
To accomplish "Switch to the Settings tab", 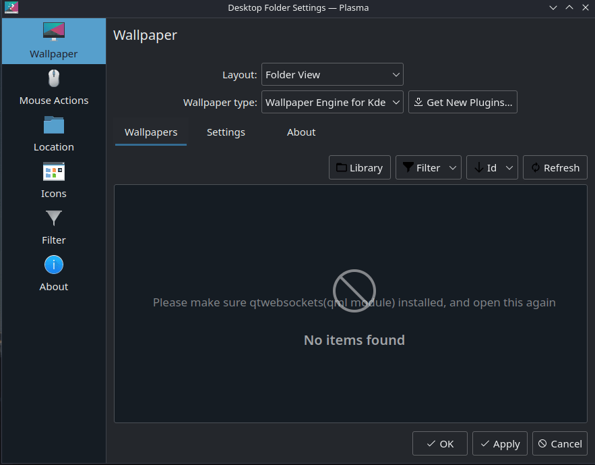I will (x=226, y=132).
